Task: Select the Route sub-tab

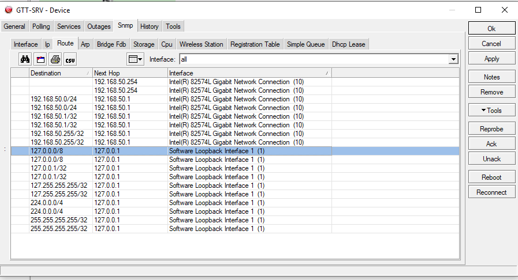Action: (x=65, y=43)
